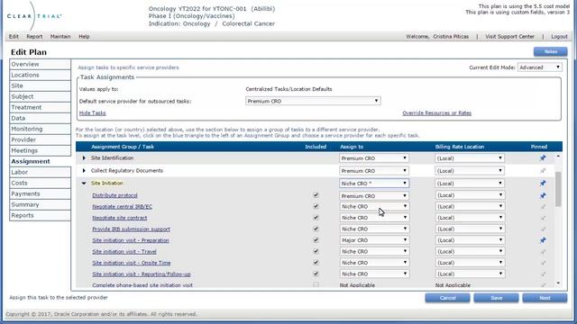The image size is (577, 324).
Task: Uncheck Included for Negotiate central IRB/EC
Action: 316,206
